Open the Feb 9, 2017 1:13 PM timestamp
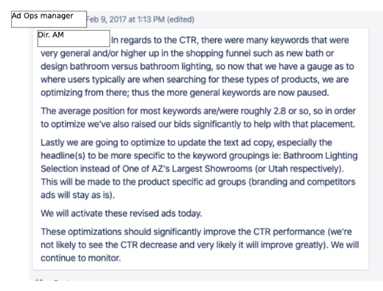This screenshot has height=291, width=383. click(126, 19)
